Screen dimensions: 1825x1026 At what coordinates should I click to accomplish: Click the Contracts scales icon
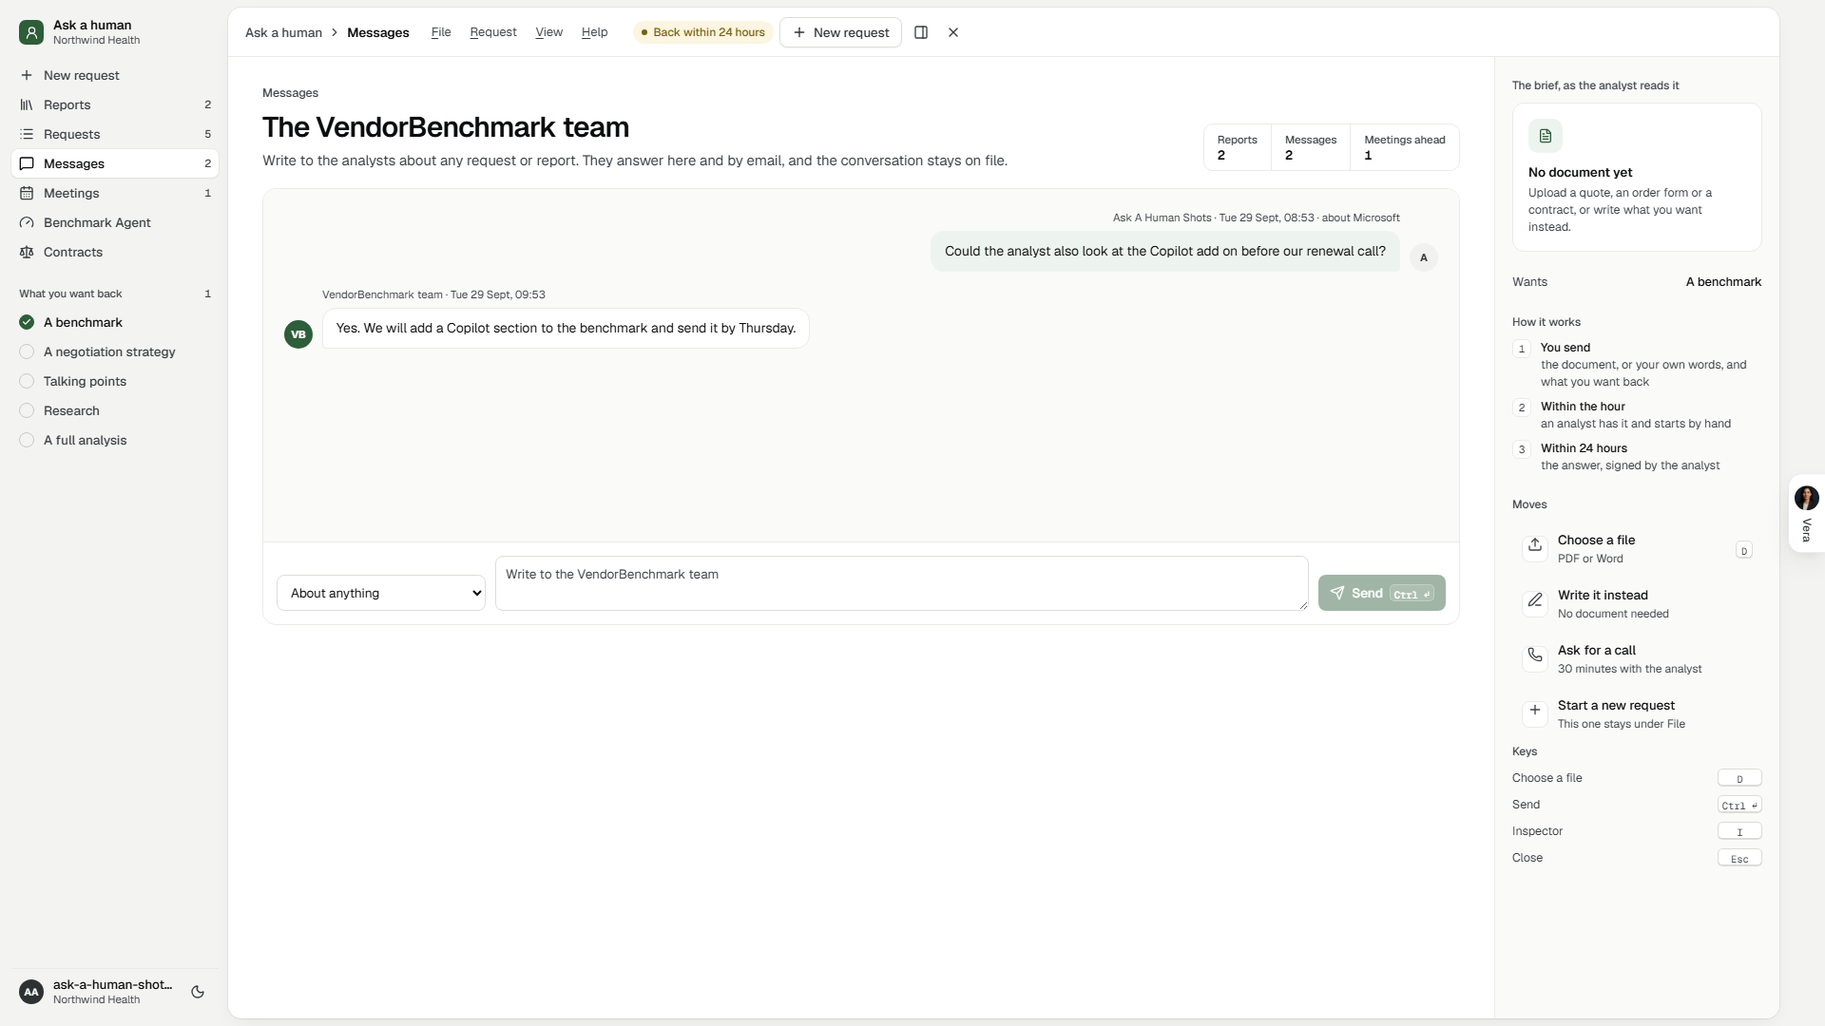(27, 252)
